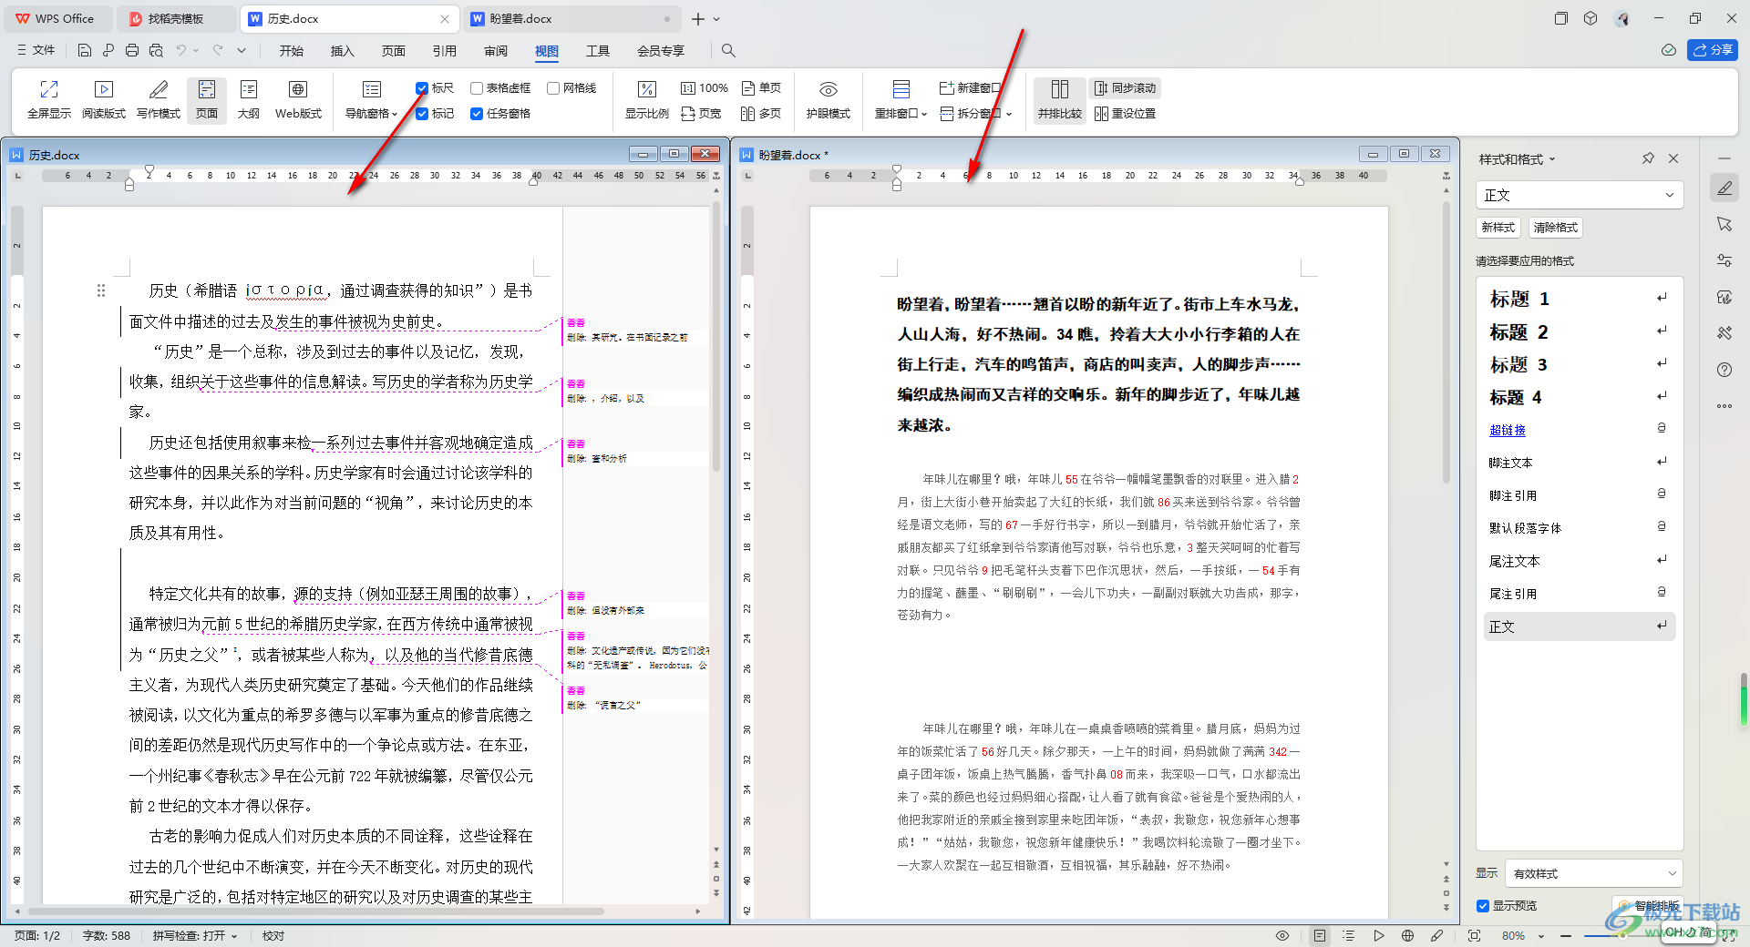Open the File menu
The image size is (1750, 947).
click(36, 50)
